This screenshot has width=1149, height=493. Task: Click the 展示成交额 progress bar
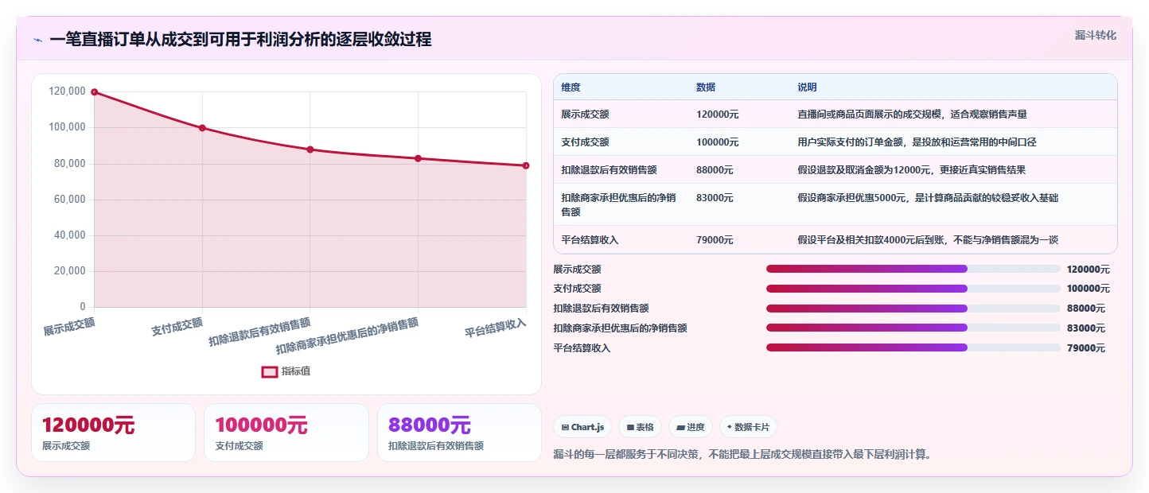click(913, 269)
